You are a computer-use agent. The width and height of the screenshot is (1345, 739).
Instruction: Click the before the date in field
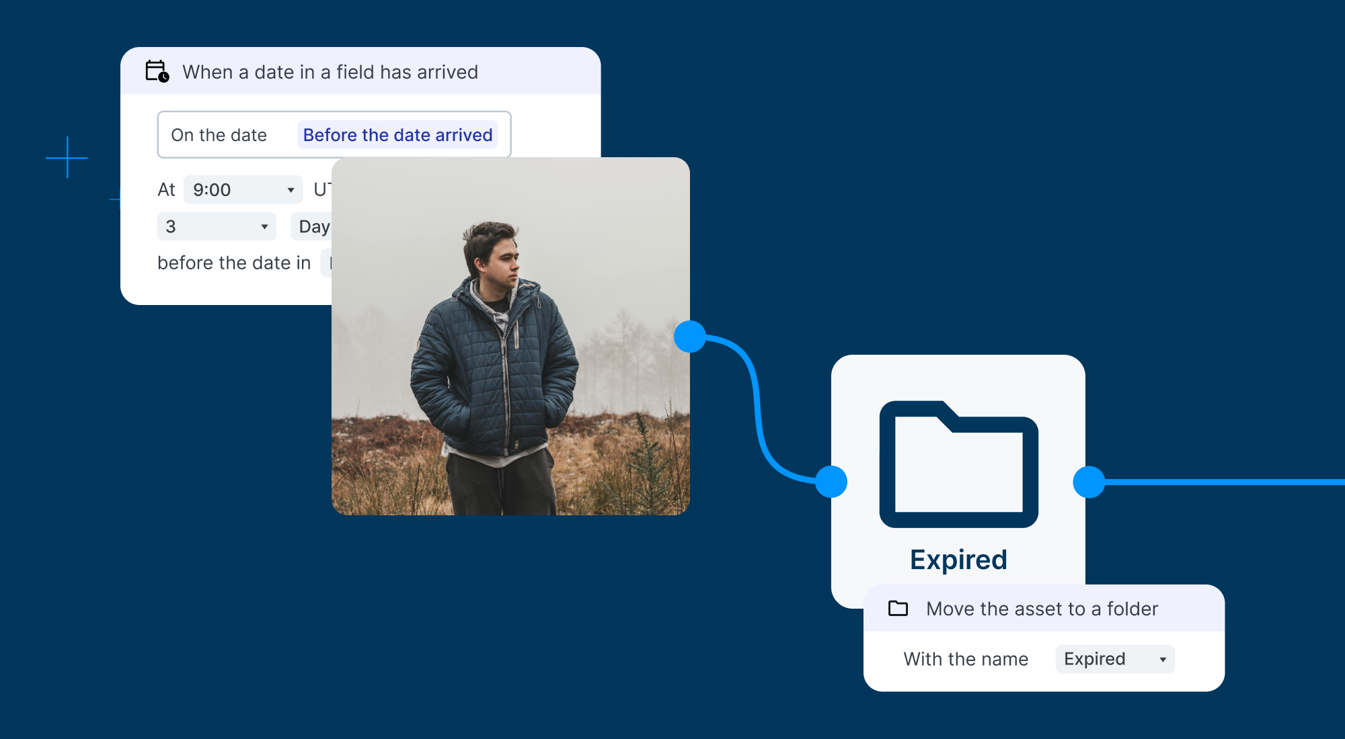pos(233,262)
